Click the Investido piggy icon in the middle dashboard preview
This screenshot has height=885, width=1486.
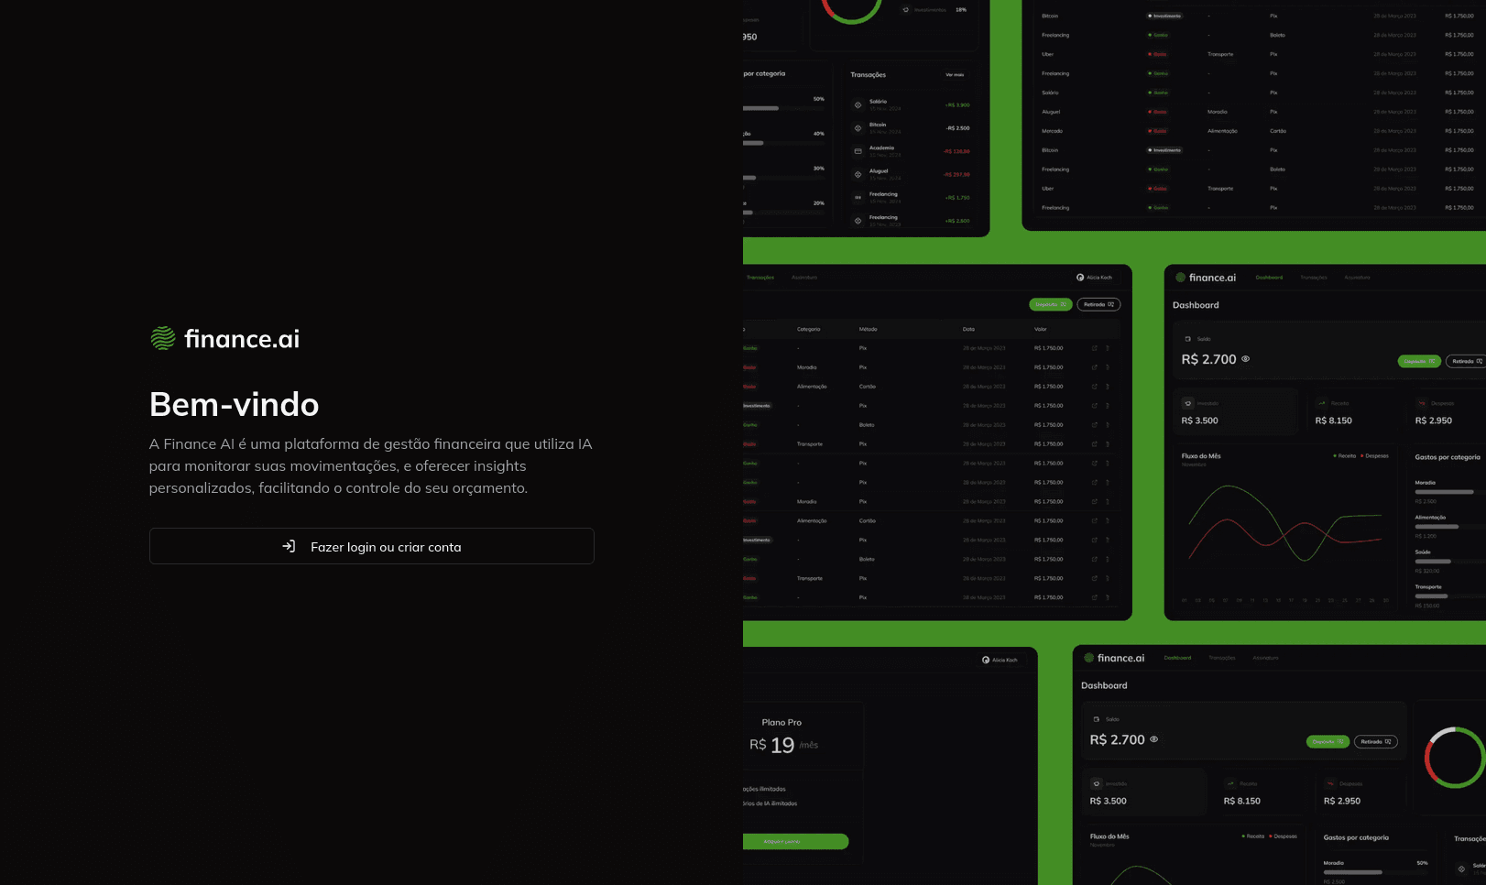(x=1188, y=403)
